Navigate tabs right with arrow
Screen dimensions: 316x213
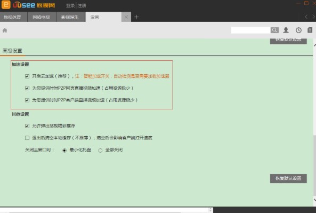coord(313,17)
